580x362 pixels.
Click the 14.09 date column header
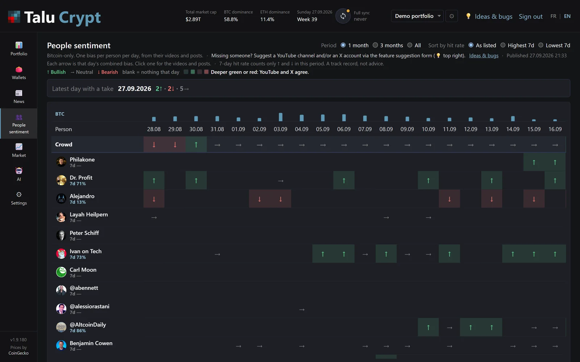pyautogui.click(x=513, y=129)
